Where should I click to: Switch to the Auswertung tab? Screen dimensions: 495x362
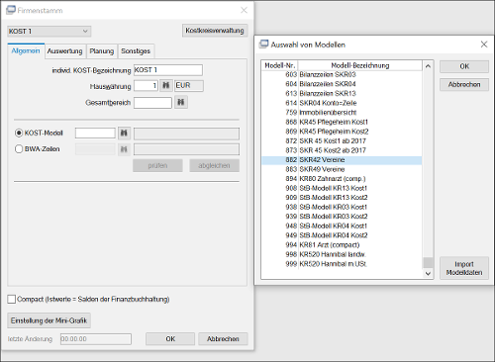[x=65, y=51]
